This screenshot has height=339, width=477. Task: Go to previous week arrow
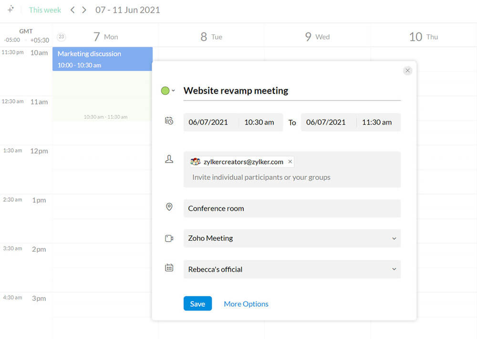73,10
